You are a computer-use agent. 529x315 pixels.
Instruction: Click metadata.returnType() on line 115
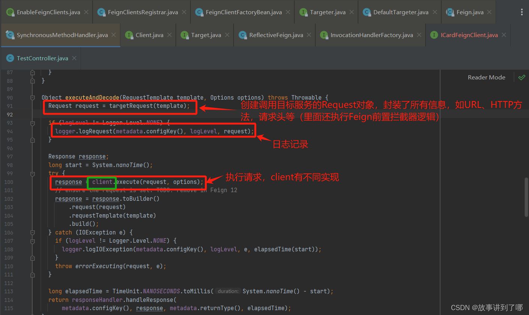tap(205, 308)
